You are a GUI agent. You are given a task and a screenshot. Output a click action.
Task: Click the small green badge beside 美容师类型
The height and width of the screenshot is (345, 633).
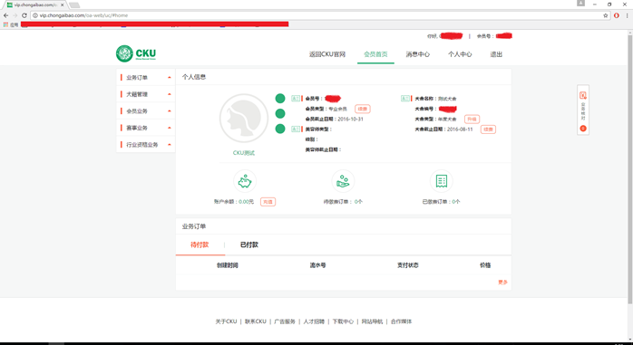[x=295, y=129]
